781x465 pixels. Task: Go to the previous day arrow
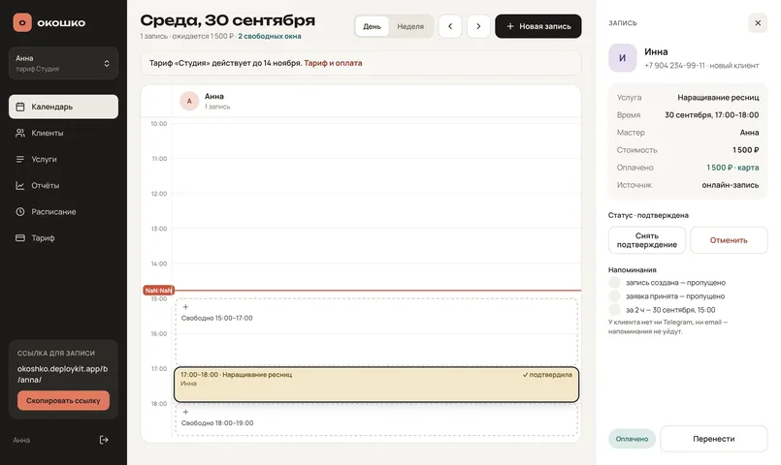(x=450, y=26)
